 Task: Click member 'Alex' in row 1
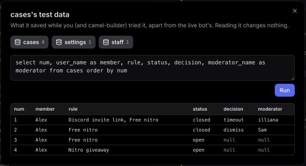41,120
